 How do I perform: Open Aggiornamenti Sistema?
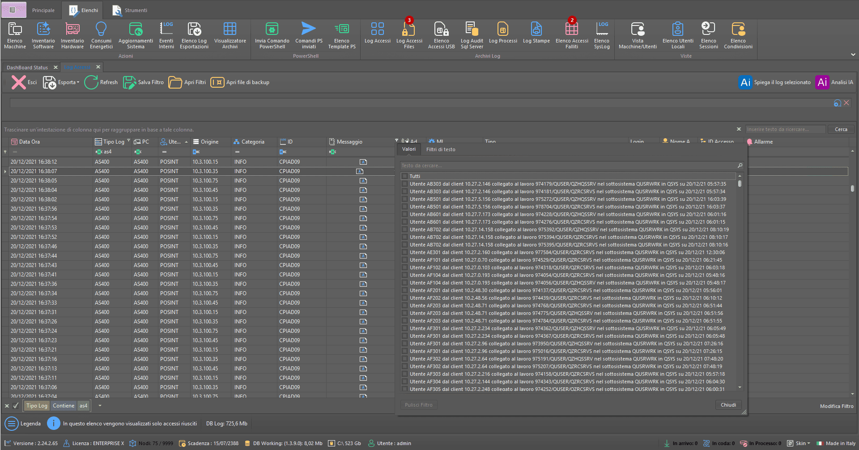coord(136,35)
